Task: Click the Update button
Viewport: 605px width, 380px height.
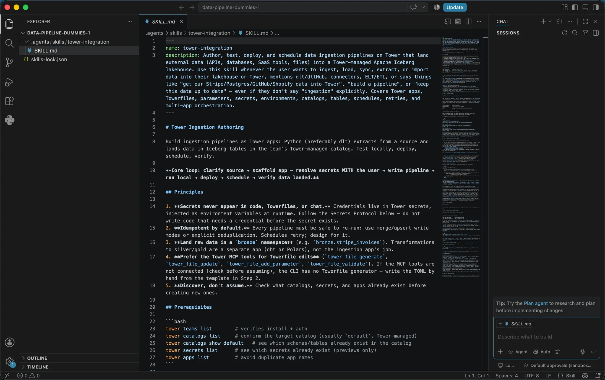Action: pos(455,7)
